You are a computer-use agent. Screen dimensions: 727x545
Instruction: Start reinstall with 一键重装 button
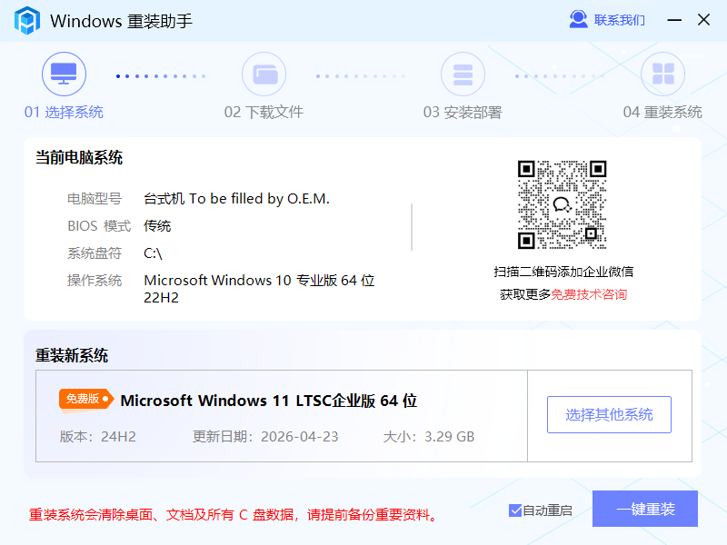point(645,509)
